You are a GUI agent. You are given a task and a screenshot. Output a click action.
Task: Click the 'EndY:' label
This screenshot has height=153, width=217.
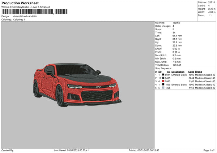pyautogui.click(x=158, y=52)
